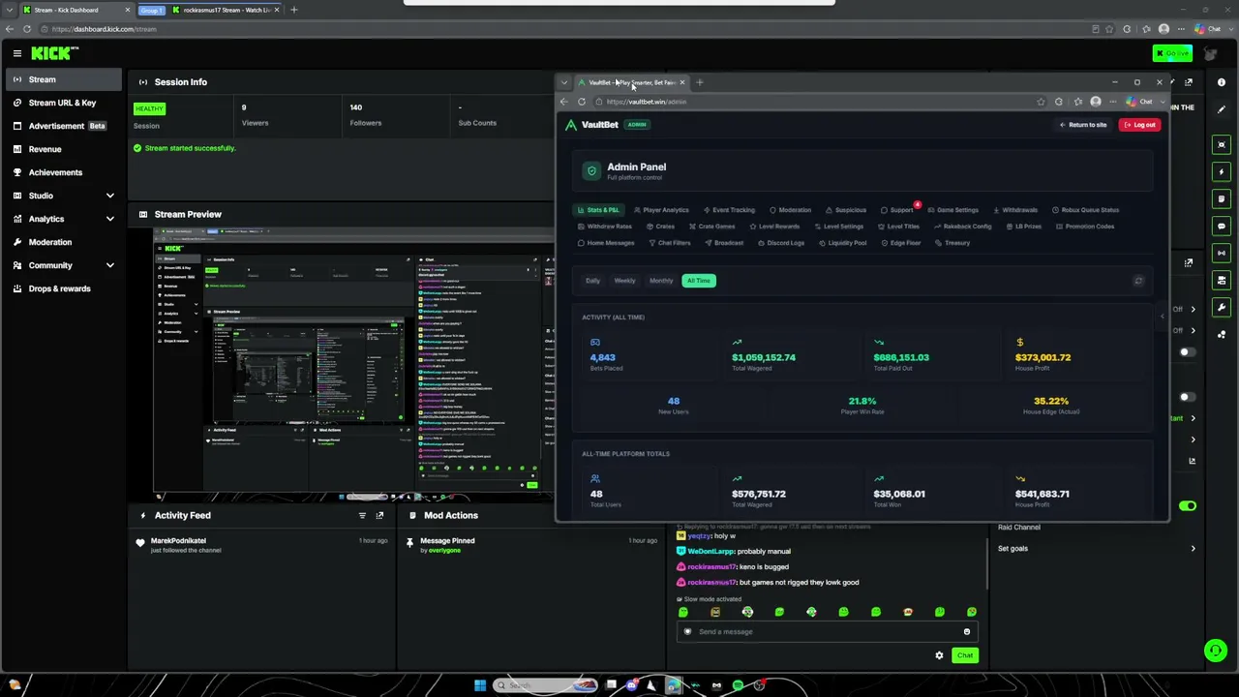Open the Kick sidebar hamburger menu
The height and width of the screenshot is (697, 1239).
click(16, 53)
